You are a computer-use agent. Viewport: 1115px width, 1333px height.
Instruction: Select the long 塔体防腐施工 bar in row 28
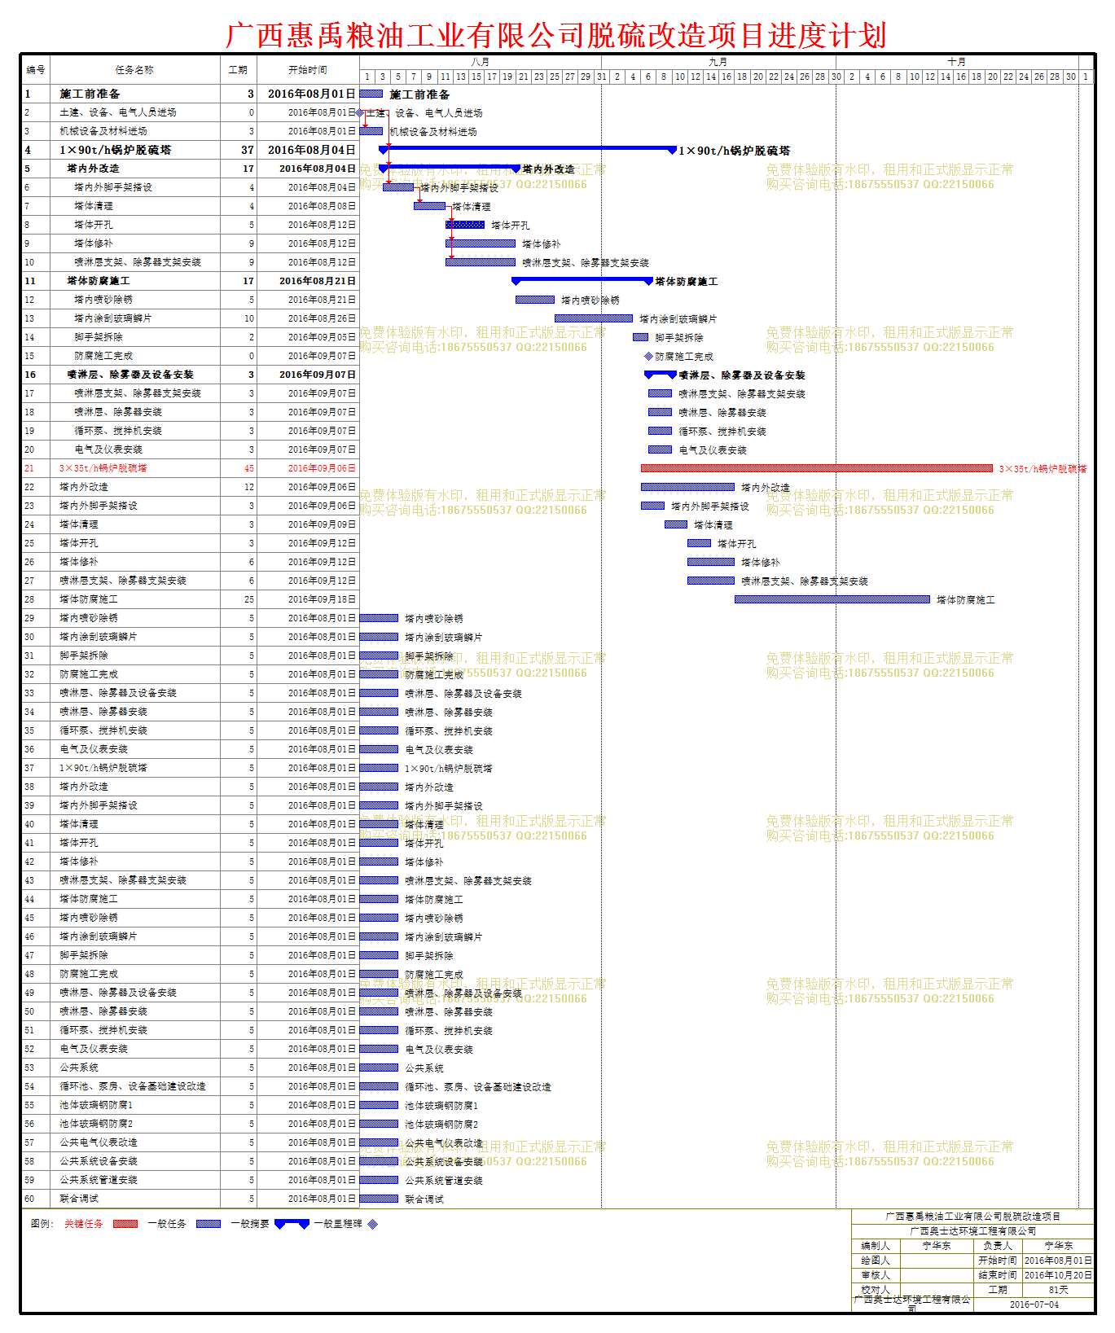(x=832, y=599)
